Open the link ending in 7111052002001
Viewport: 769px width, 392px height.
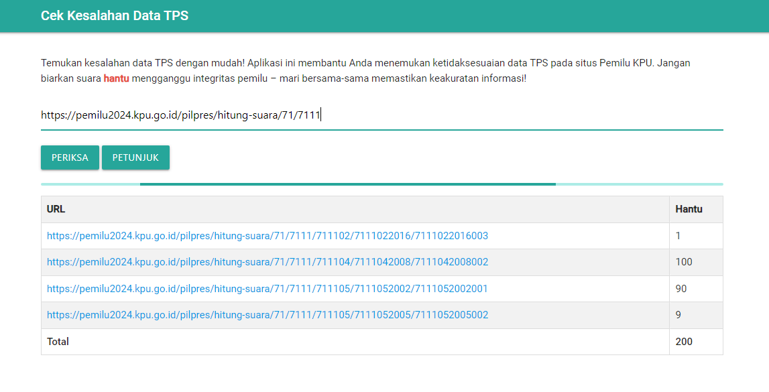267,289
